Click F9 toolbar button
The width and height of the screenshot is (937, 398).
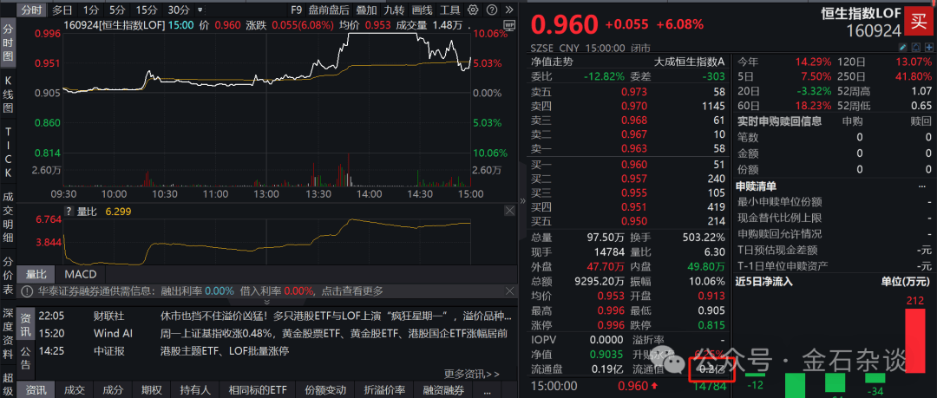click(x=297, y=10)
